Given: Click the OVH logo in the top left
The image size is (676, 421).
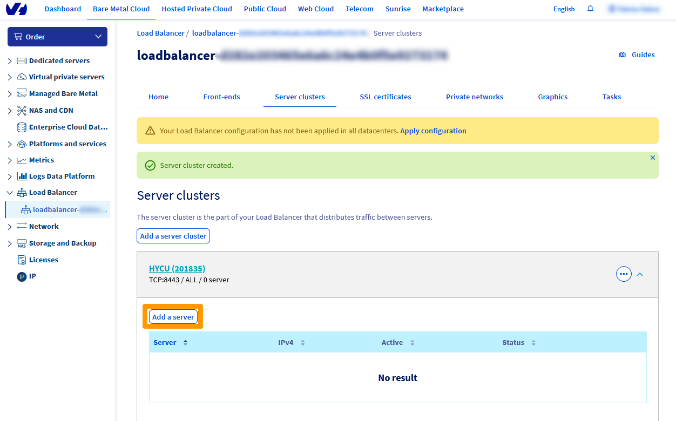Looking at the screenshot, I should pos(15,9).
